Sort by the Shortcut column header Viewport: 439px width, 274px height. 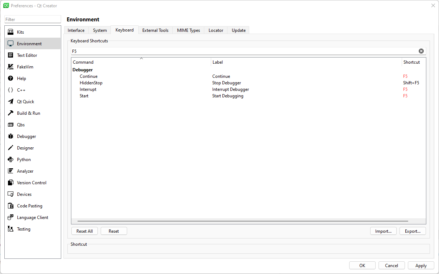point(414,62)
